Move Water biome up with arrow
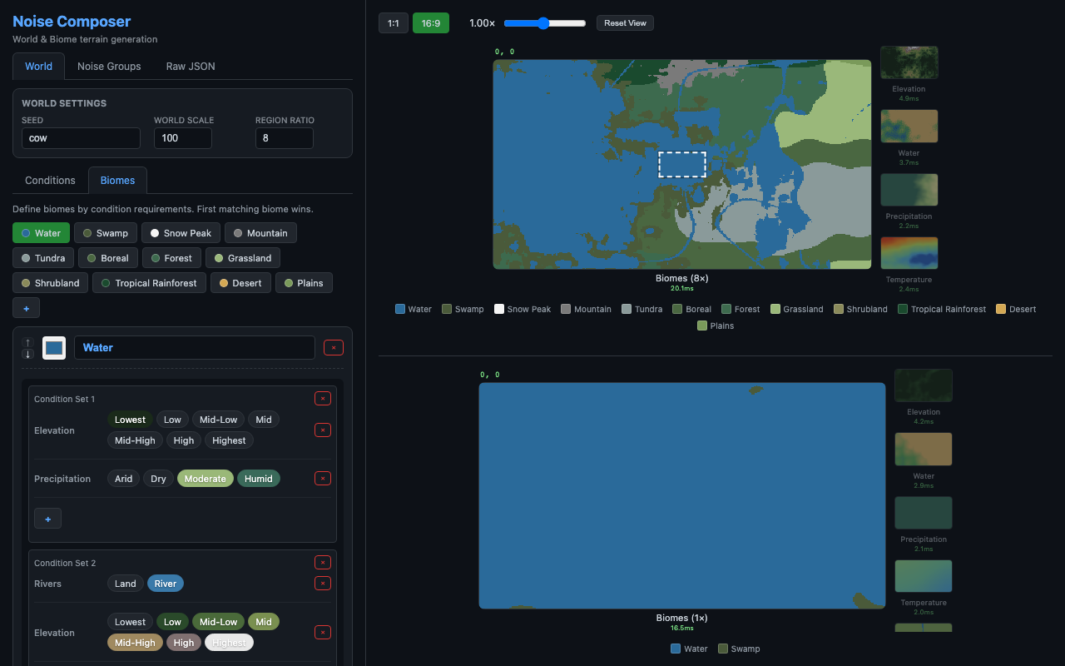1065x666 pixels. (x=27, y=342)
